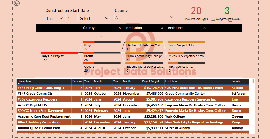Select the Michielli & Wyetzner Arch... node

point(187,56)
